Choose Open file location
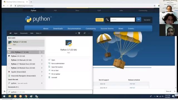 [57, 67]
